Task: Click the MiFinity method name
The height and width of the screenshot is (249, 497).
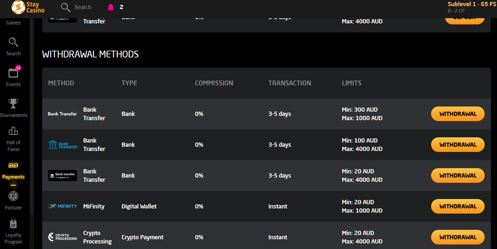Action: [94, 206]
